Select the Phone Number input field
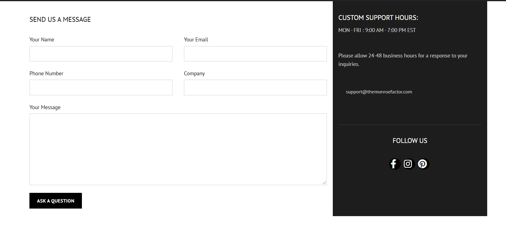506x240 pixels. click(101, 88)
